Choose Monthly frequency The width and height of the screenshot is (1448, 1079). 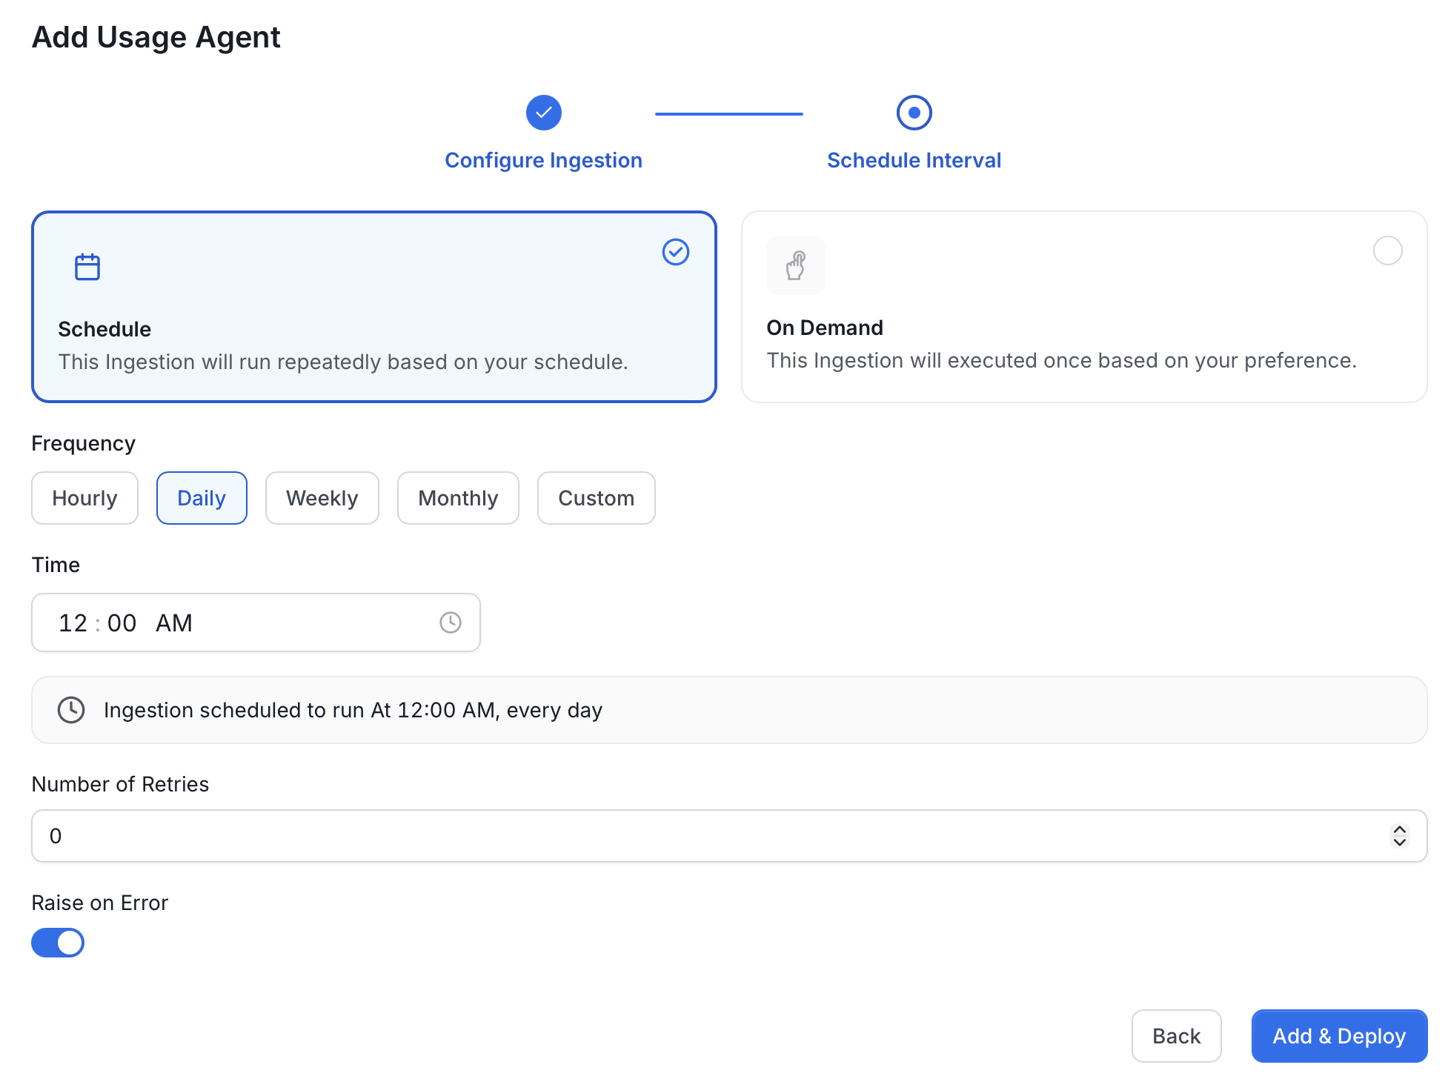point(458,498)
